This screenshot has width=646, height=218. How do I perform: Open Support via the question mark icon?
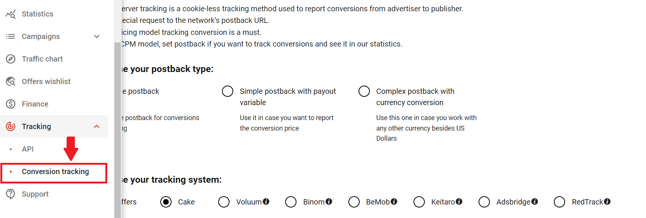(x=11, y=194)
